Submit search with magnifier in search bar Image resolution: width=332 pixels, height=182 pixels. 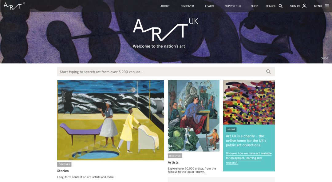(x=268, y=72)
